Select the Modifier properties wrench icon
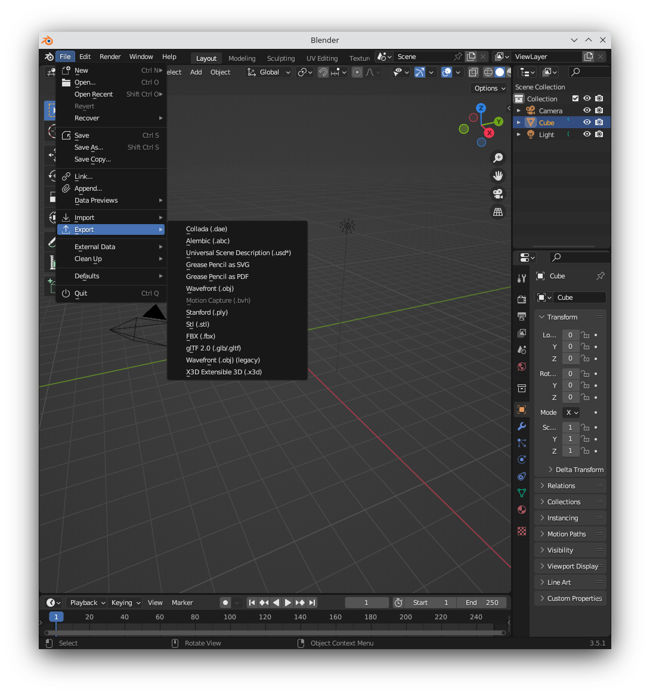650x695 pixels. click(522, 426)
